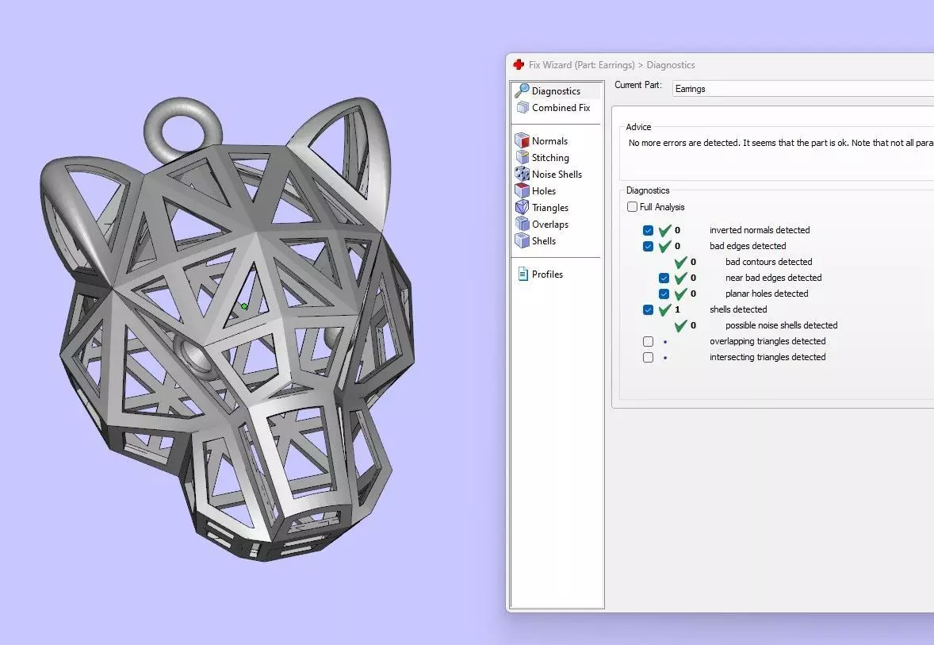Click green checkmark beside possible noise shells
This screenshot has height=645, width=934.
point(681,325)
